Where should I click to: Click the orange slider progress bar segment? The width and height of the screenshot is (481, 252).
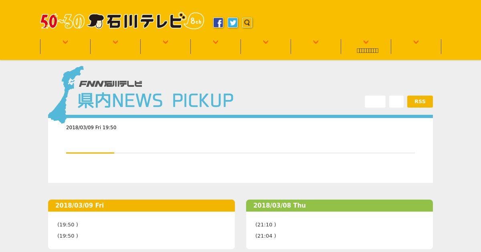[90, 153]
